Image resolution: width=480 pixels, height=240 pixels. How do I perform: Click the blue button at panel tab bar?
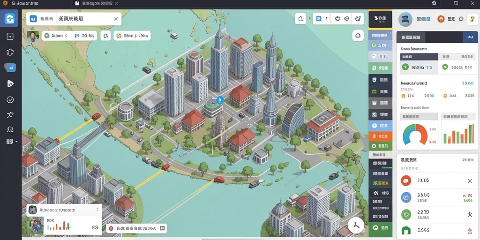click(x=470, y=37)
